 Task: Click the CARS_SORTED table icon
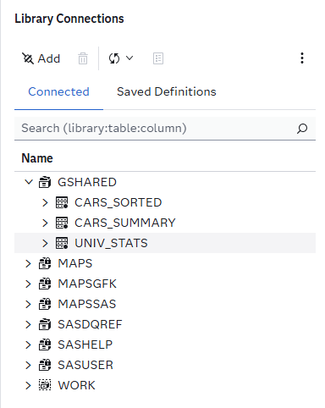62,202
